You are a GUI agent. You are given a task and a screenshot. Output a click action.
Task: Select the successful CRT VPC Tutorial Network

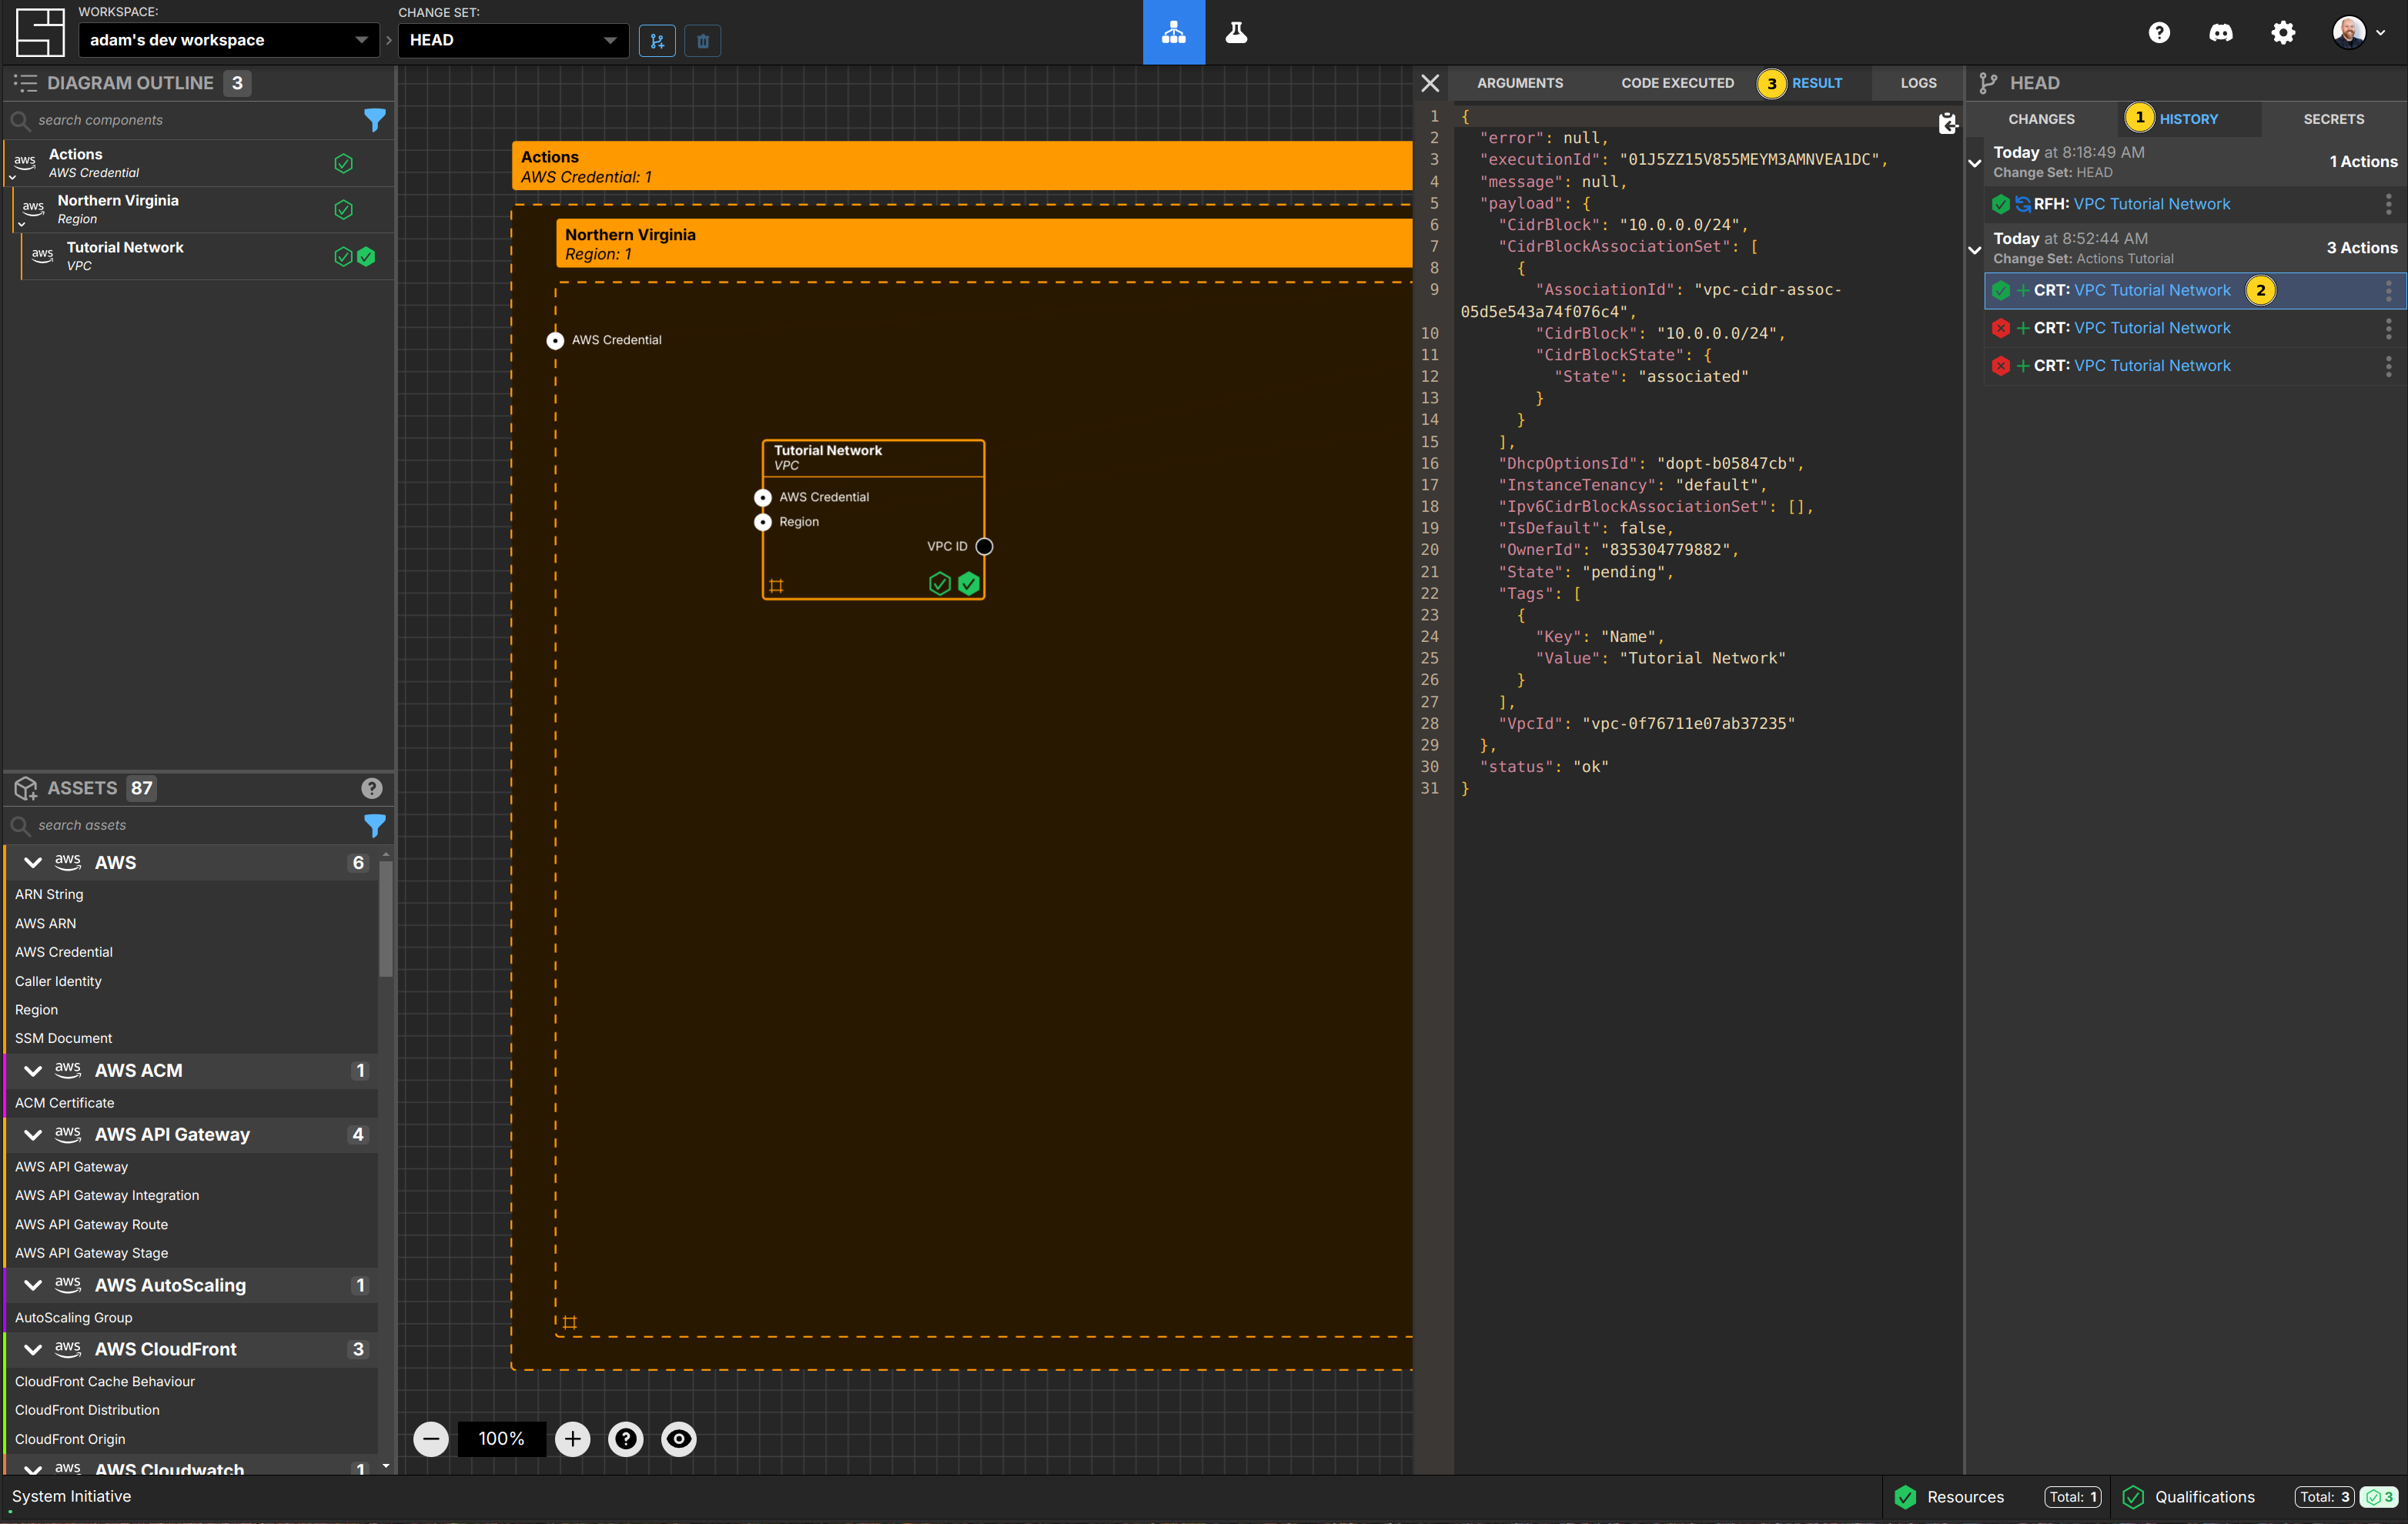pos(2195,290)
